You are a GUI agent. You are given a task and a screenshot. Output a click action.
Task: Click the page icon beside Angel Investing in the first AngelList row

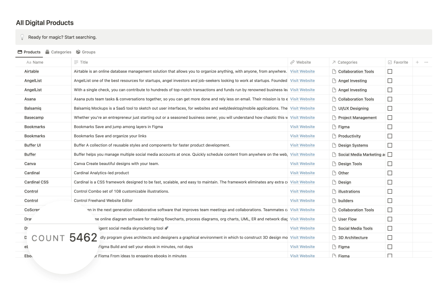click(334, 81)
